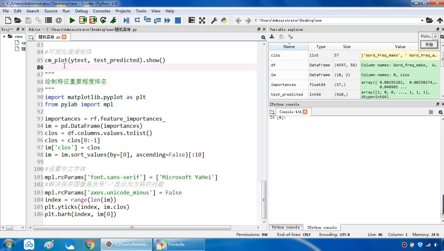444x251 pixels.
Task: Sort variables by the Size column header
Action: tap(347, 46)
